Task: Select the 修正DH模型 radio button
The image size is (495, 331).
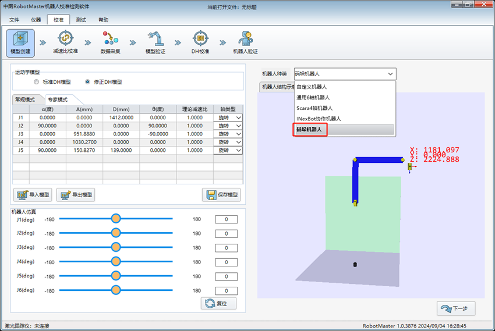Action: pos(88,82)
